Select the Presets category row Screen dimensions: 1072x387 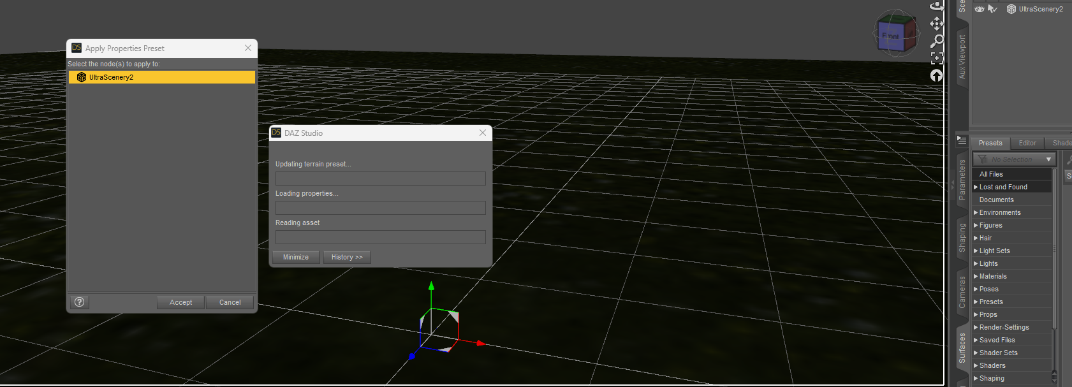[1012, 302]
